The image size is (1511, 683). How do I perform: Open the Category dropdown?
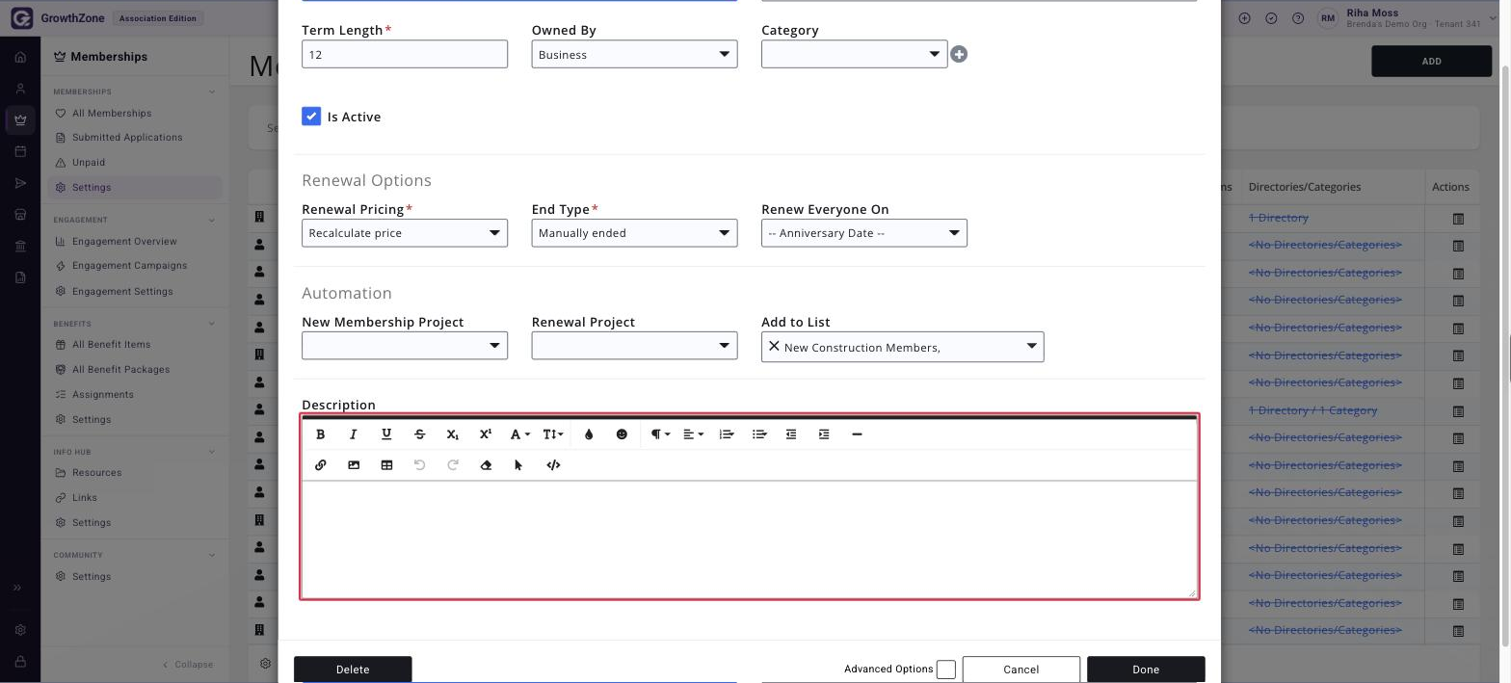click(854, 54)
